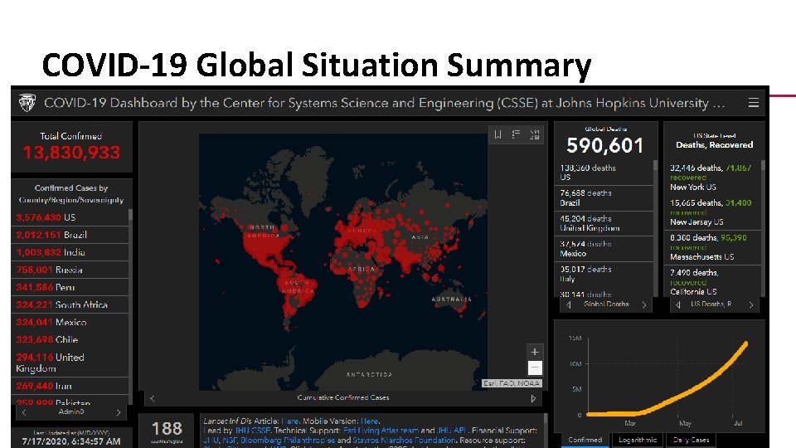This screenshot has height=448, width=796.
Task: Select the Massachusetts US deaths entry
Action: click(x=713, y=247)
